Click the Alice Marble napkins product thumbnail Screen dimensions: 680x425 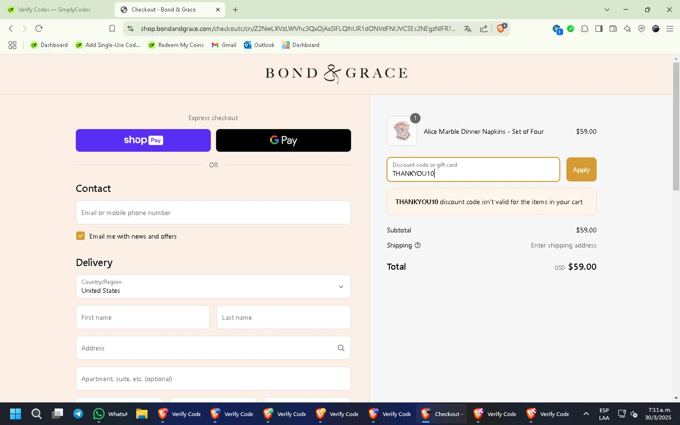402,131
